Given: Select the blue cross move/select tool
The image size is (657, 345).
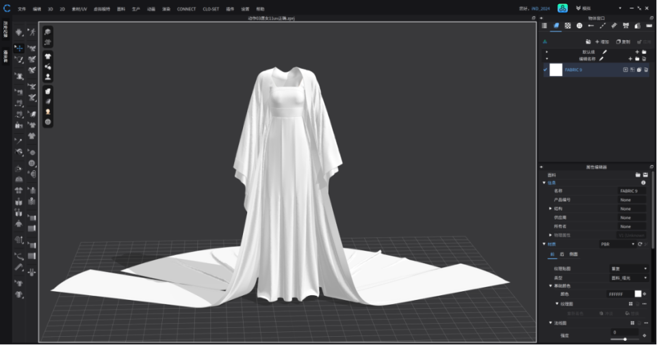Looking at the screenshot, I should click(19, 48).
